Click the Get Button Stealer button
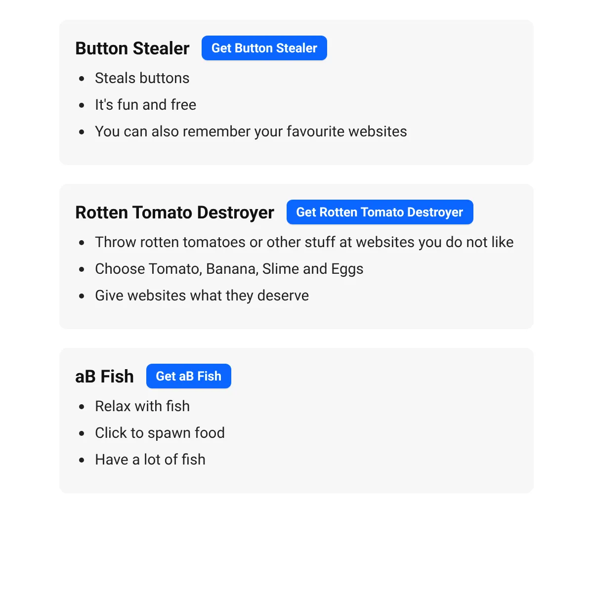 pyautogui.click(x=264, y=48)
